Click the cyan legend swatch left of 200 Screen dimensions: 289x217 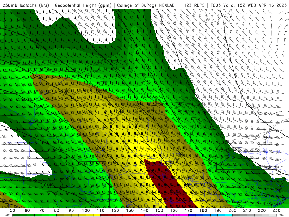(x=229, y=215)
